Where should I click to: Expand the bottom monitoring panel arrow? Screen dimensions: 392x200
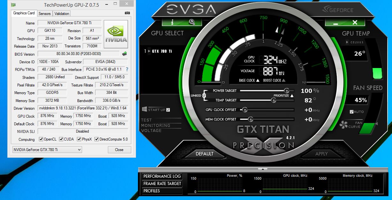pos(263,169)
